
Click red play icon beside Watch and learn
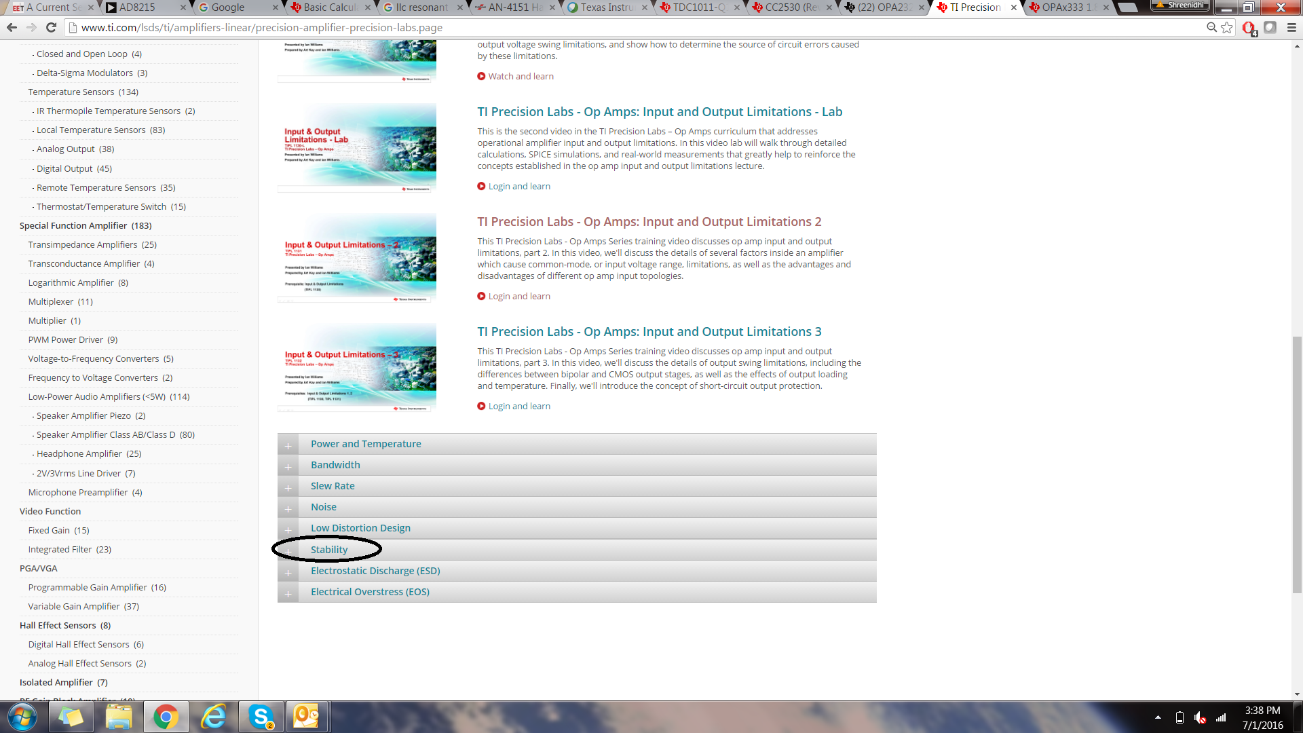click(x=481, y=76)
